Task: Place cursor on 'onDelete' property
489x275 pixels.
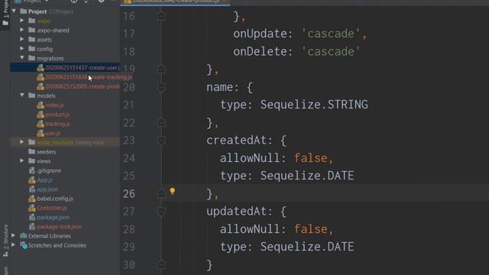Action: tap(260, 51)
